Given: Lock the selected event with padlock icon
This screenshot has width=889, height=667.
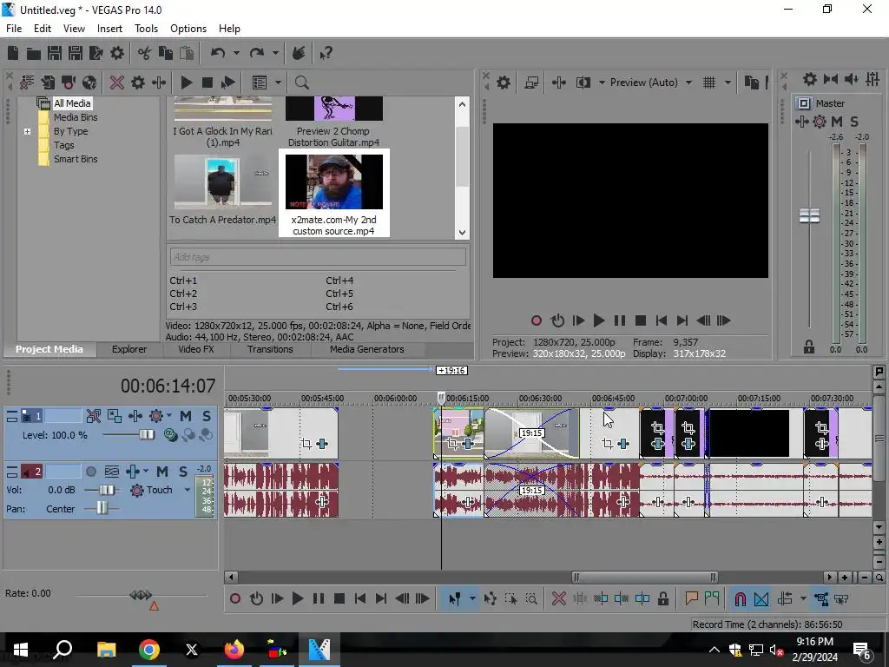Looking at the screenshot, I should pyautogui.click(x=662, y=599).
